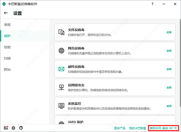Open the 网页反病毒 settings title

coord(76,48)
